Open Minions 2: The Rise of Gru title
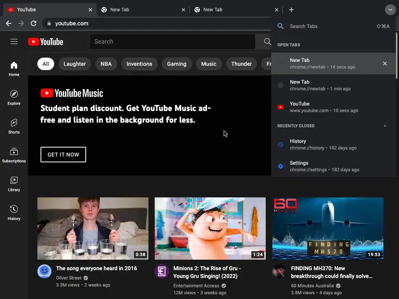399x299 pixels. pyautogui.click(x=207, y=272)
